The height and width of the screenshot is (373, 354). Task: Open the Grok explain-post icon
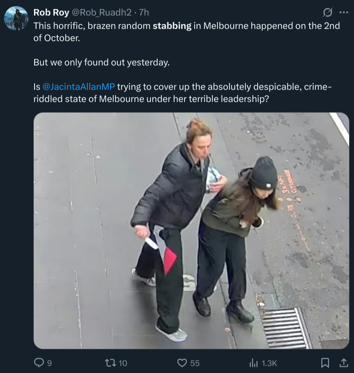(x=328, y=12)
